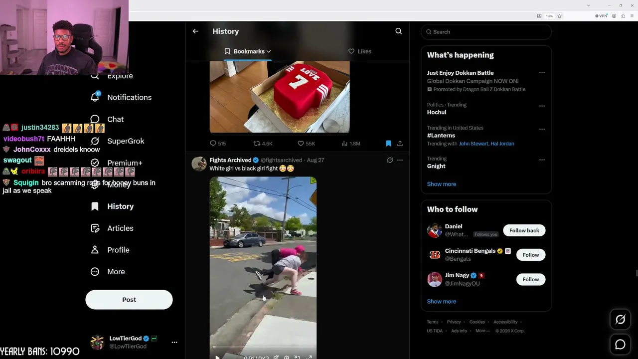
Task: View analytics showing 1.8M views
Action: tap(350, 144)
